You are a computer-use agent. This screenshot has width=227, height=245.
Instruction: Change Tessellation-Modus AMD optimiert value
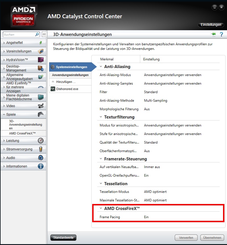(x=155, y=192)
